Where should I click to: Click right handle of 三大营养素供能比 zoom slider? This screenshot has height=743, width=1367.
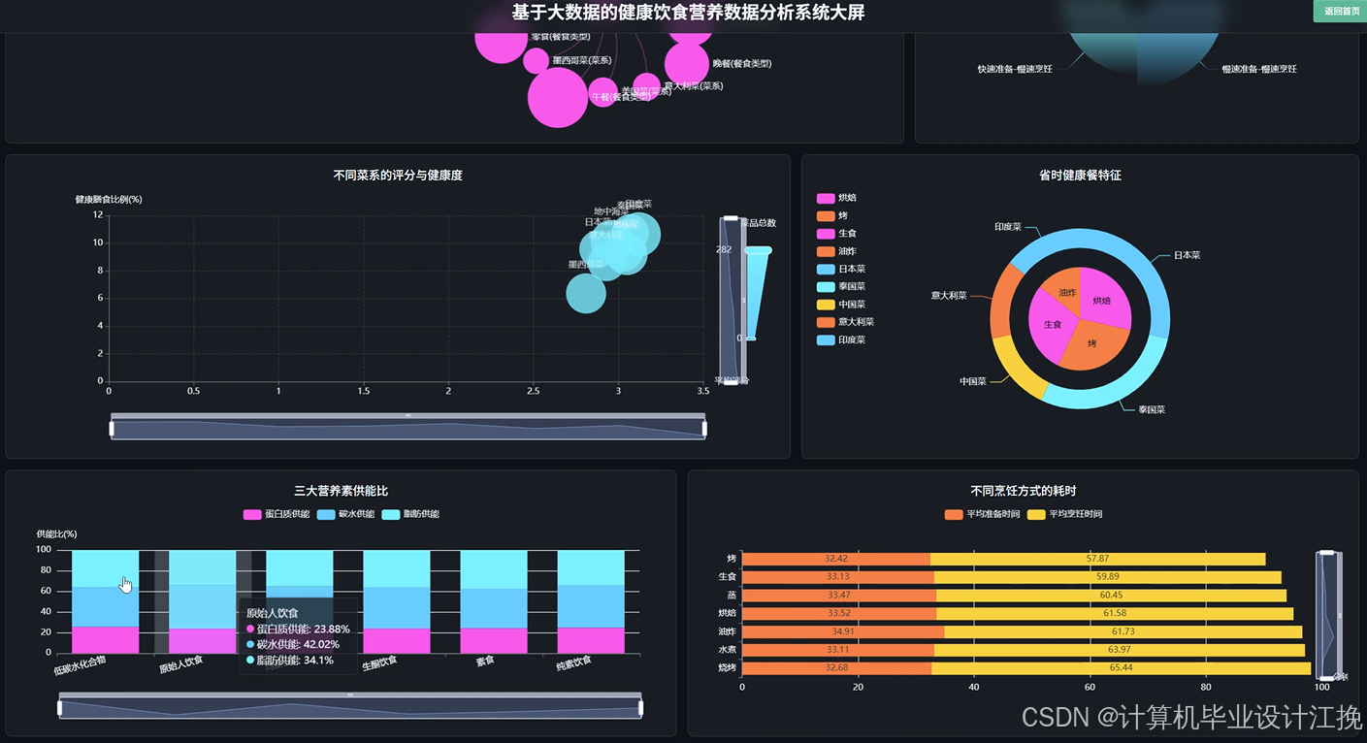(x=642, y=709)
